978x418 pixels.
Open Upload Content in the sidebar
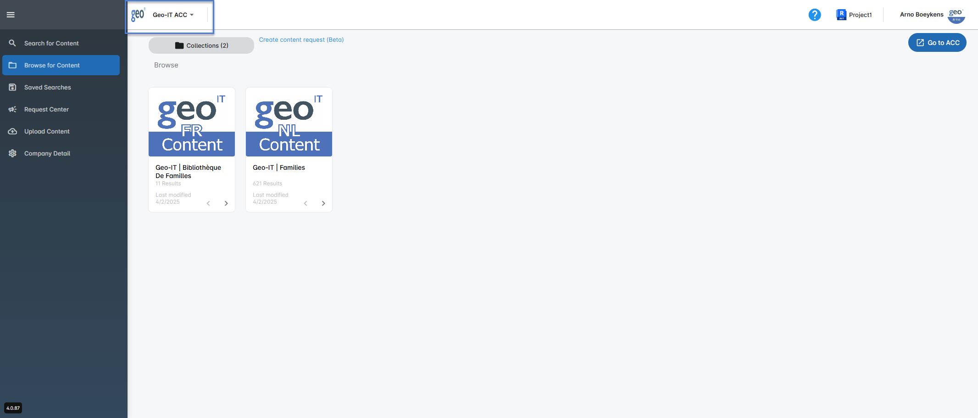pyautogui.click(x=61, y=131)
